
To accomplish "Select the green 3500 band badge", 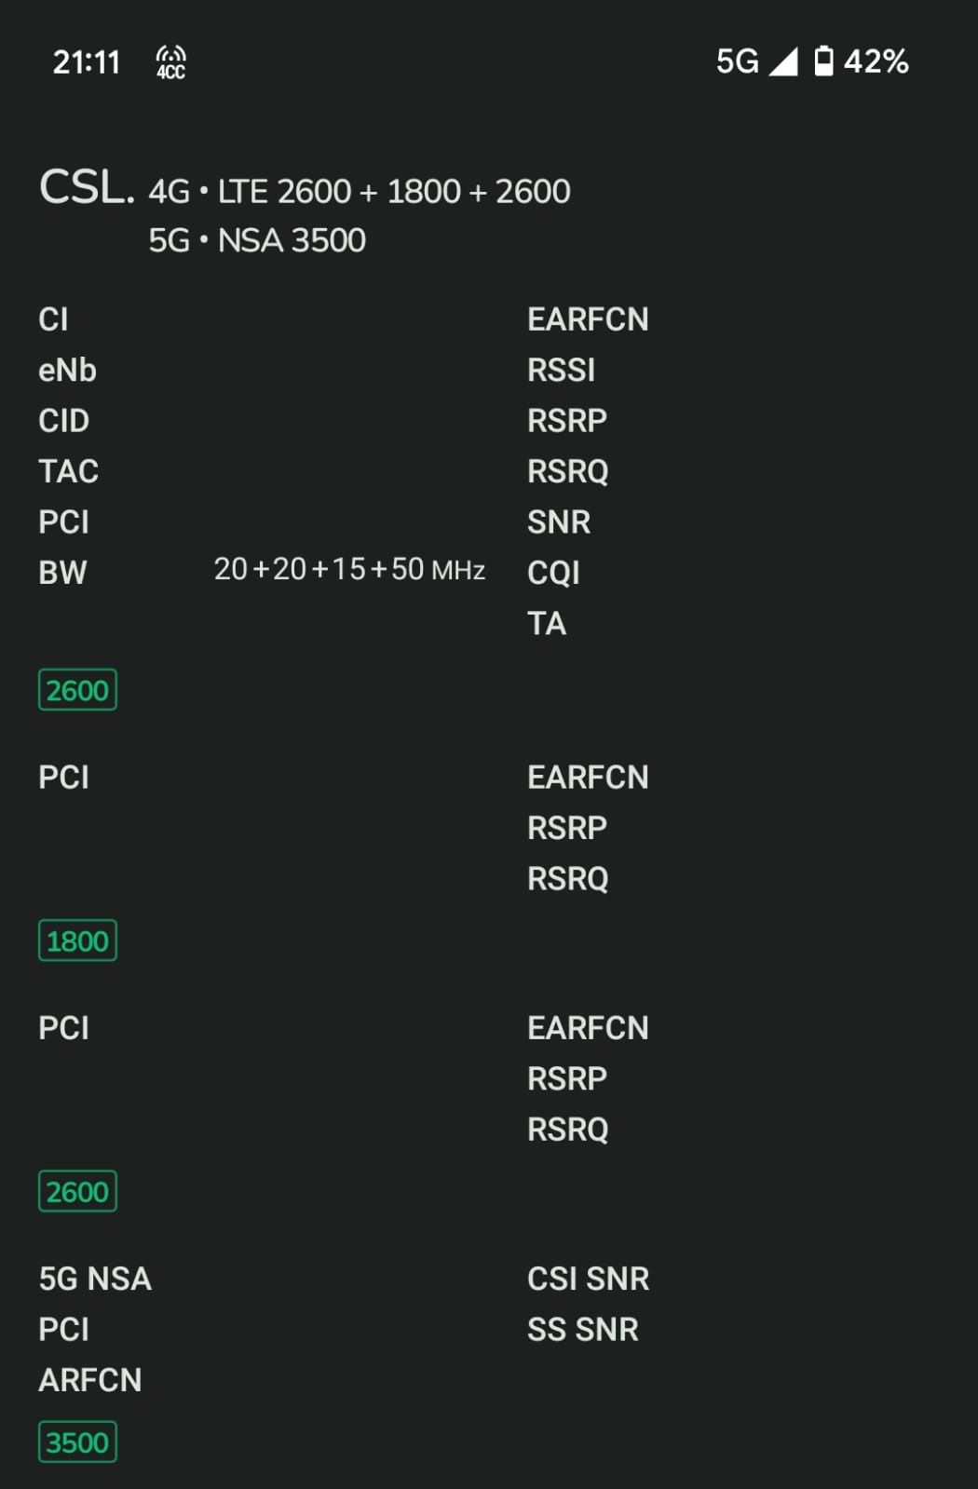I will [77, 1442].
